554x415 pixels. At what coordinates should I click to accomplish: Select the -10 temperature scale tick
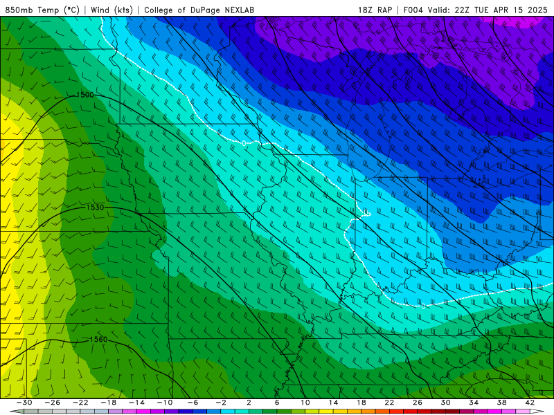165,403
